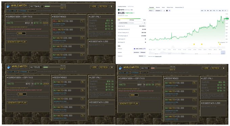Viewport: 230px width, 126px height.
Task: Click info icon beside Fully Diluted Valuation
Action: tap(129, 29)
